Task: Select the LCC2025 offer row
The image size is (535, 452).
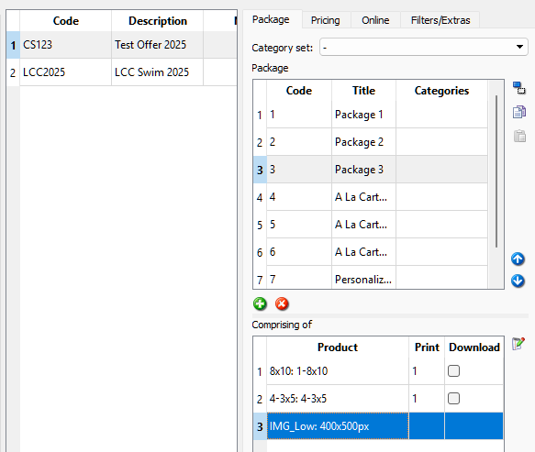Action: pyautogui.click(x=122, y=72)
